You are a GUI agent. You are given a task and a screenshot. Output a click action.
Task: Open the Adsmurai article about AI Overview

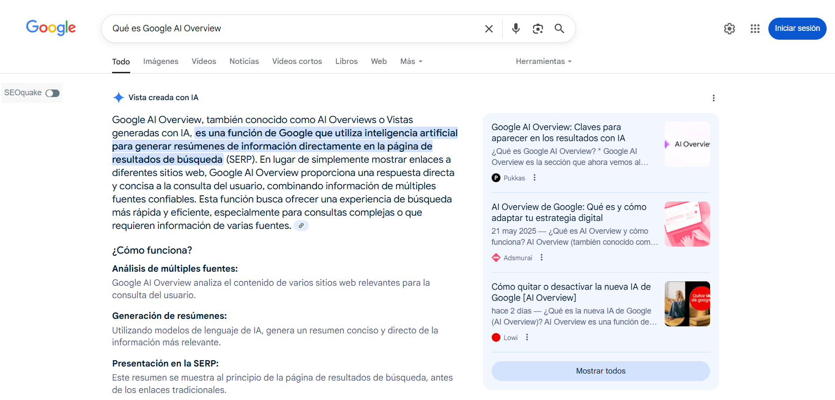(x=568, y=212)
